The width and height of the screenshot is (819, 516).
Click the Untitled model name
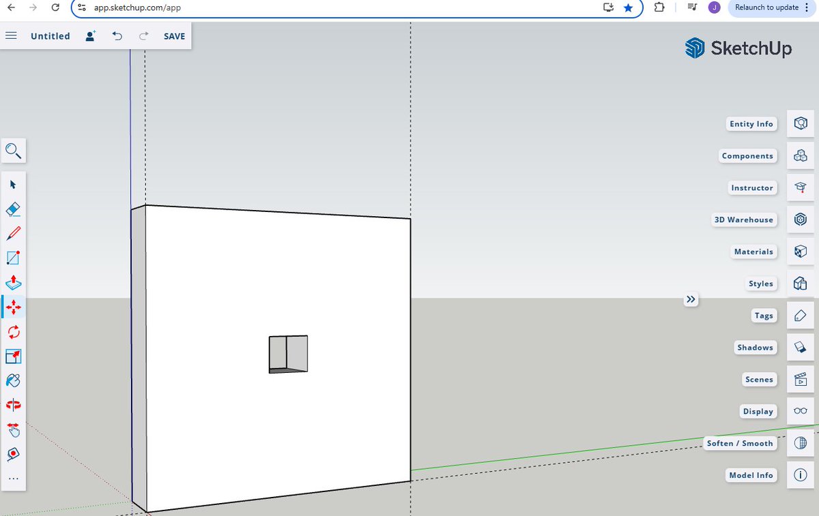click(51, 36)
